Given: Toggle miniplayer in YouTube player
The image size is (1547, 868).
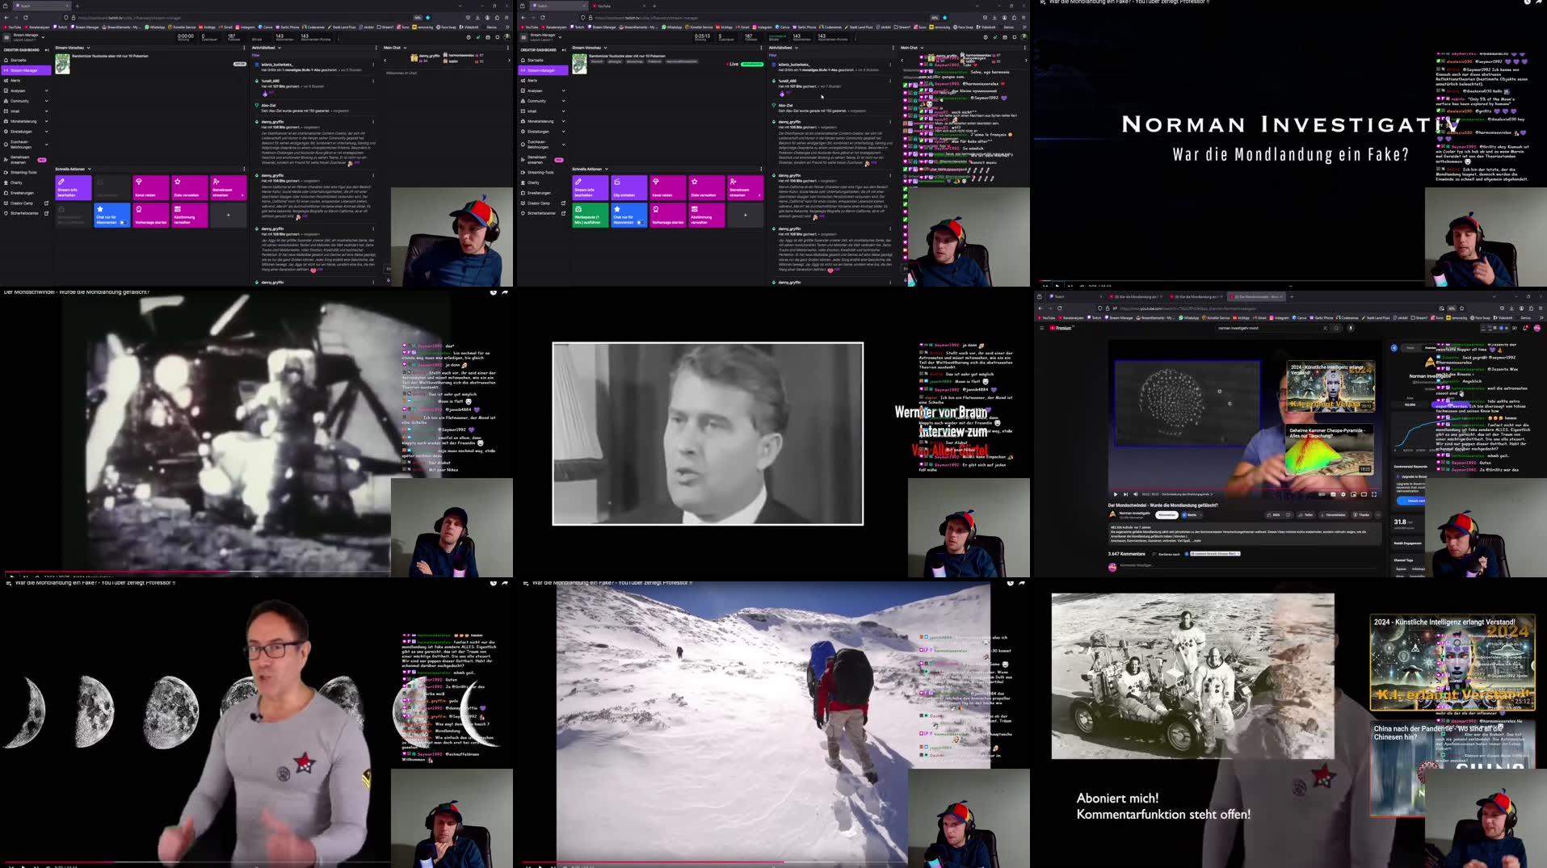Looking at the screenshot, I should coord(1353,494).
